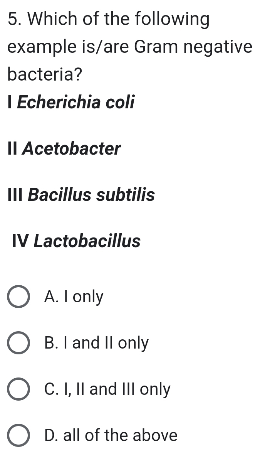
Task: Click the words "Gram negative" in the question
Action: coord(193,47)
